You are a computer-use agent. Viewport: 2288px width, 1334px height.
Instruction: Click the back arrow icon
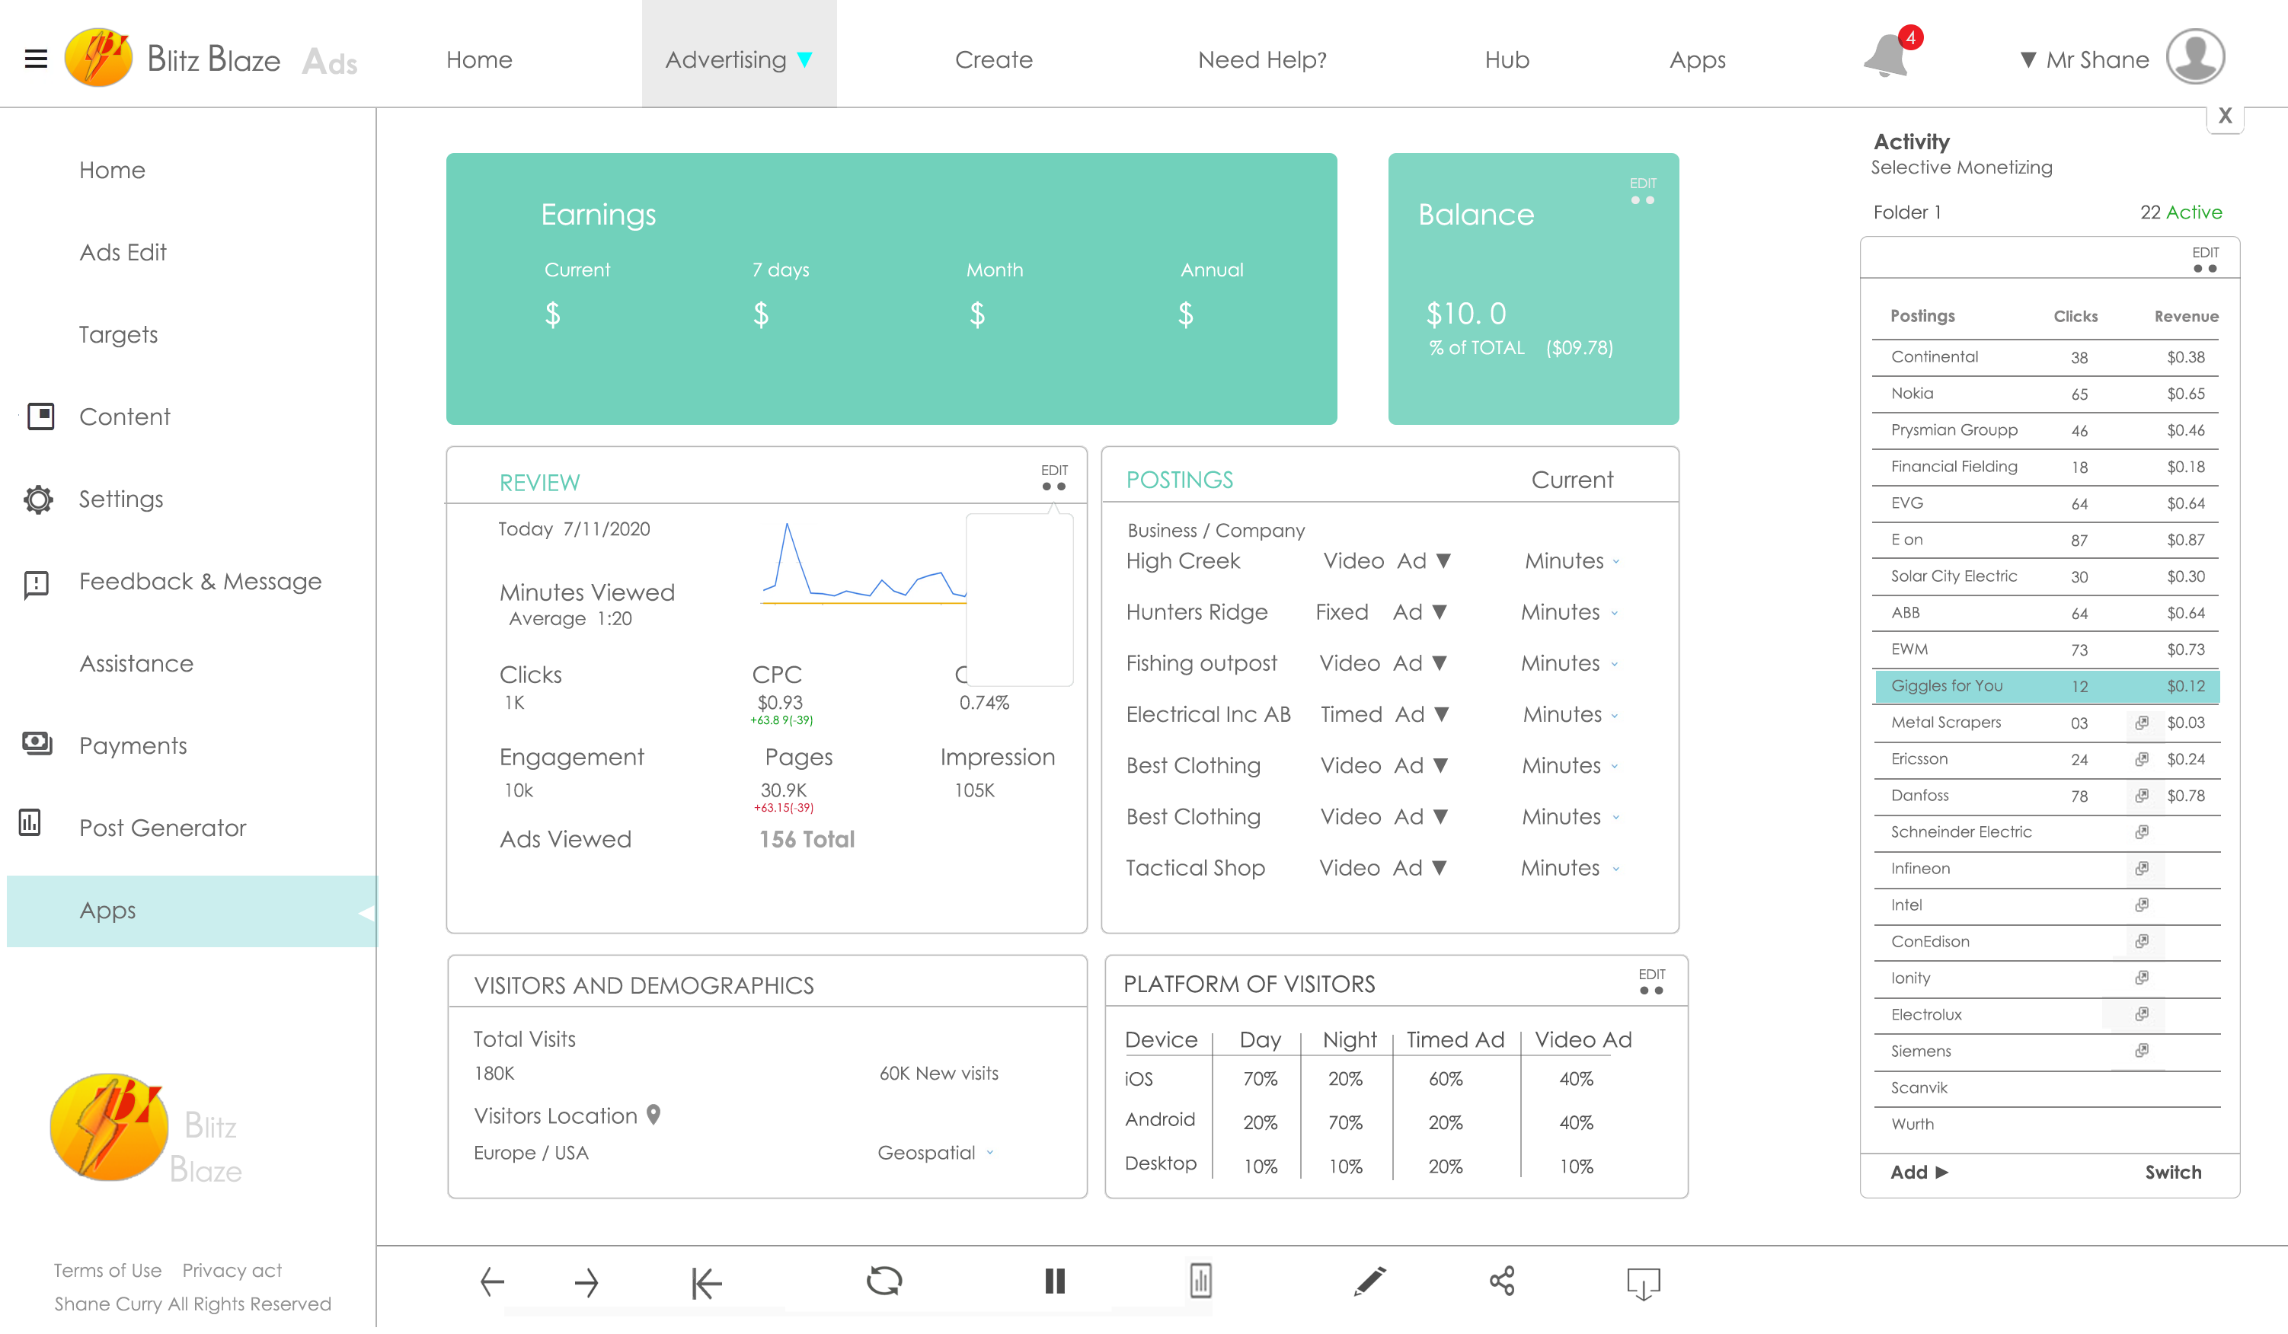(x=492, y=1281)
